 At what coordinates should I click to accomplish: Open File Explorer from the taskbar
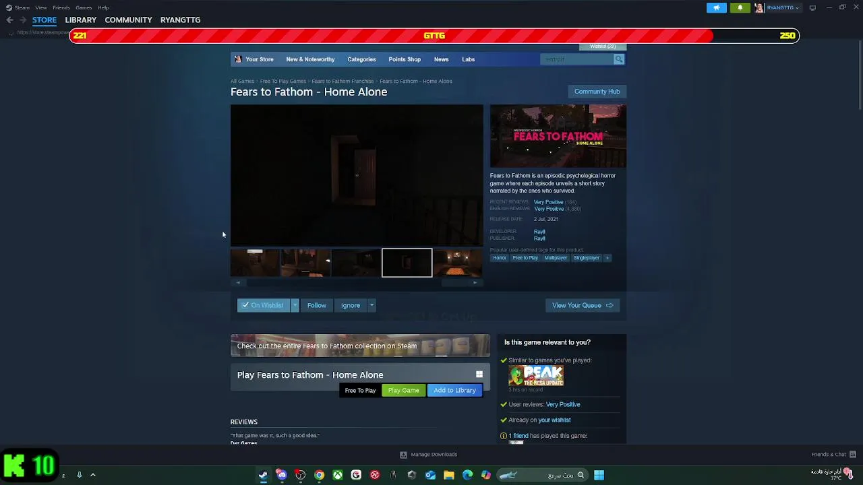(x=449, y=475)
